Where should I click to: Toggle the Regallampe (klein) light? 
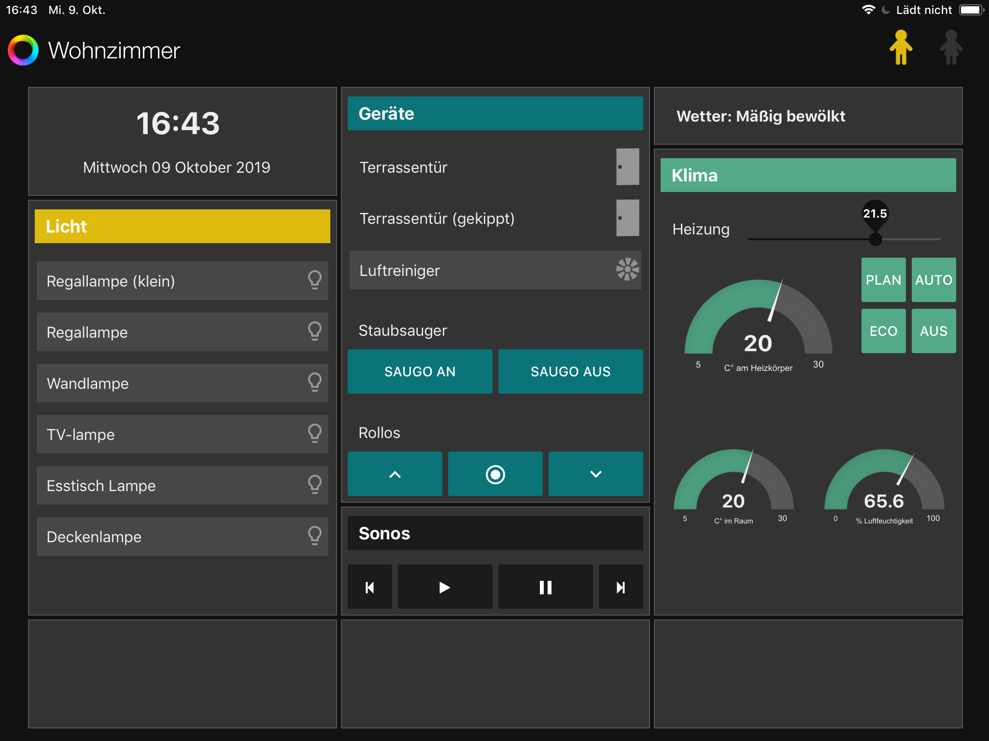pyautogui.click(x=314, y=280)
